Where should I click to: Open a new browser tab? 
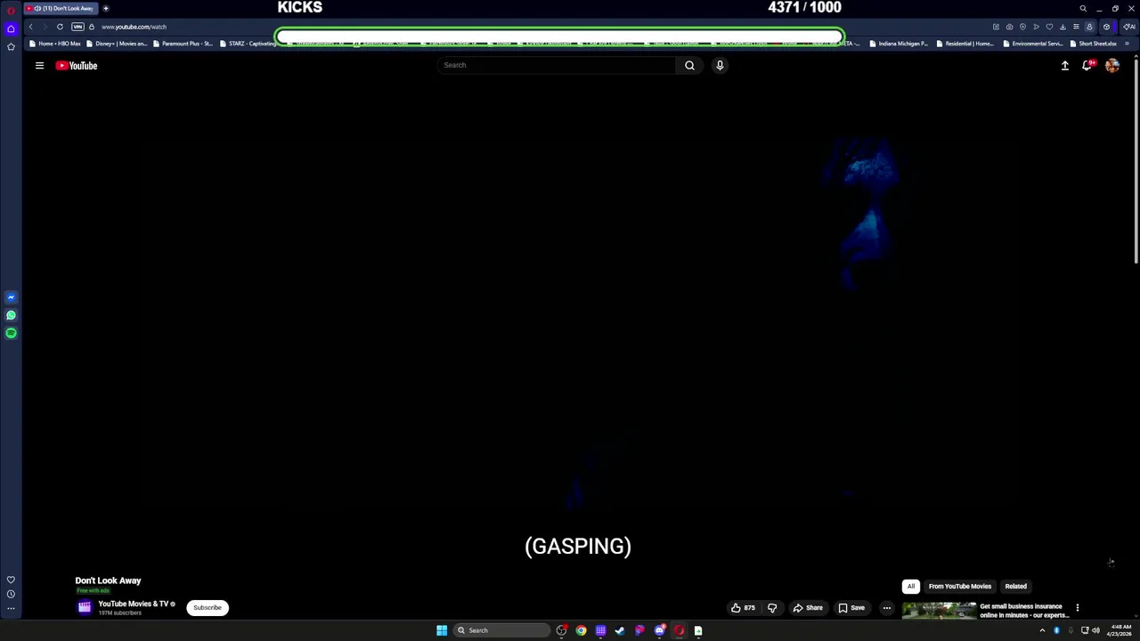point(105,8)
